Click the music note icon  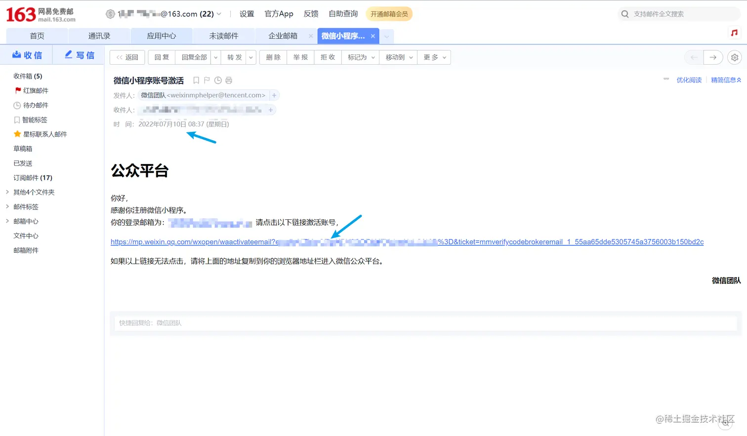pos(734,33)
